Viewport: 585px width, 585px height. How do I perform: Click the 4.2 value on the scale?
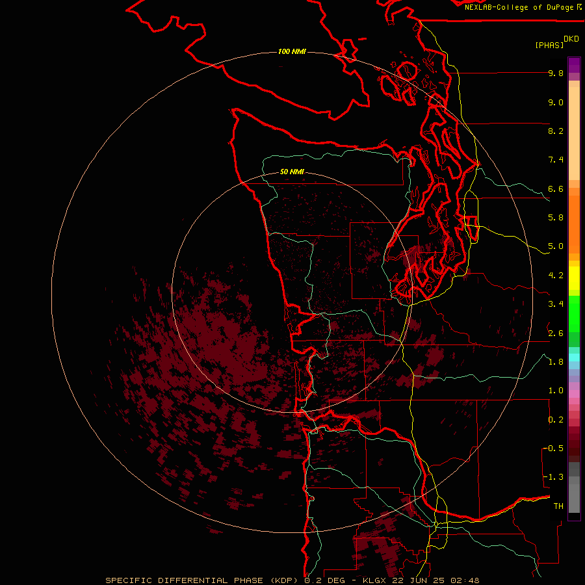point(556,276)
